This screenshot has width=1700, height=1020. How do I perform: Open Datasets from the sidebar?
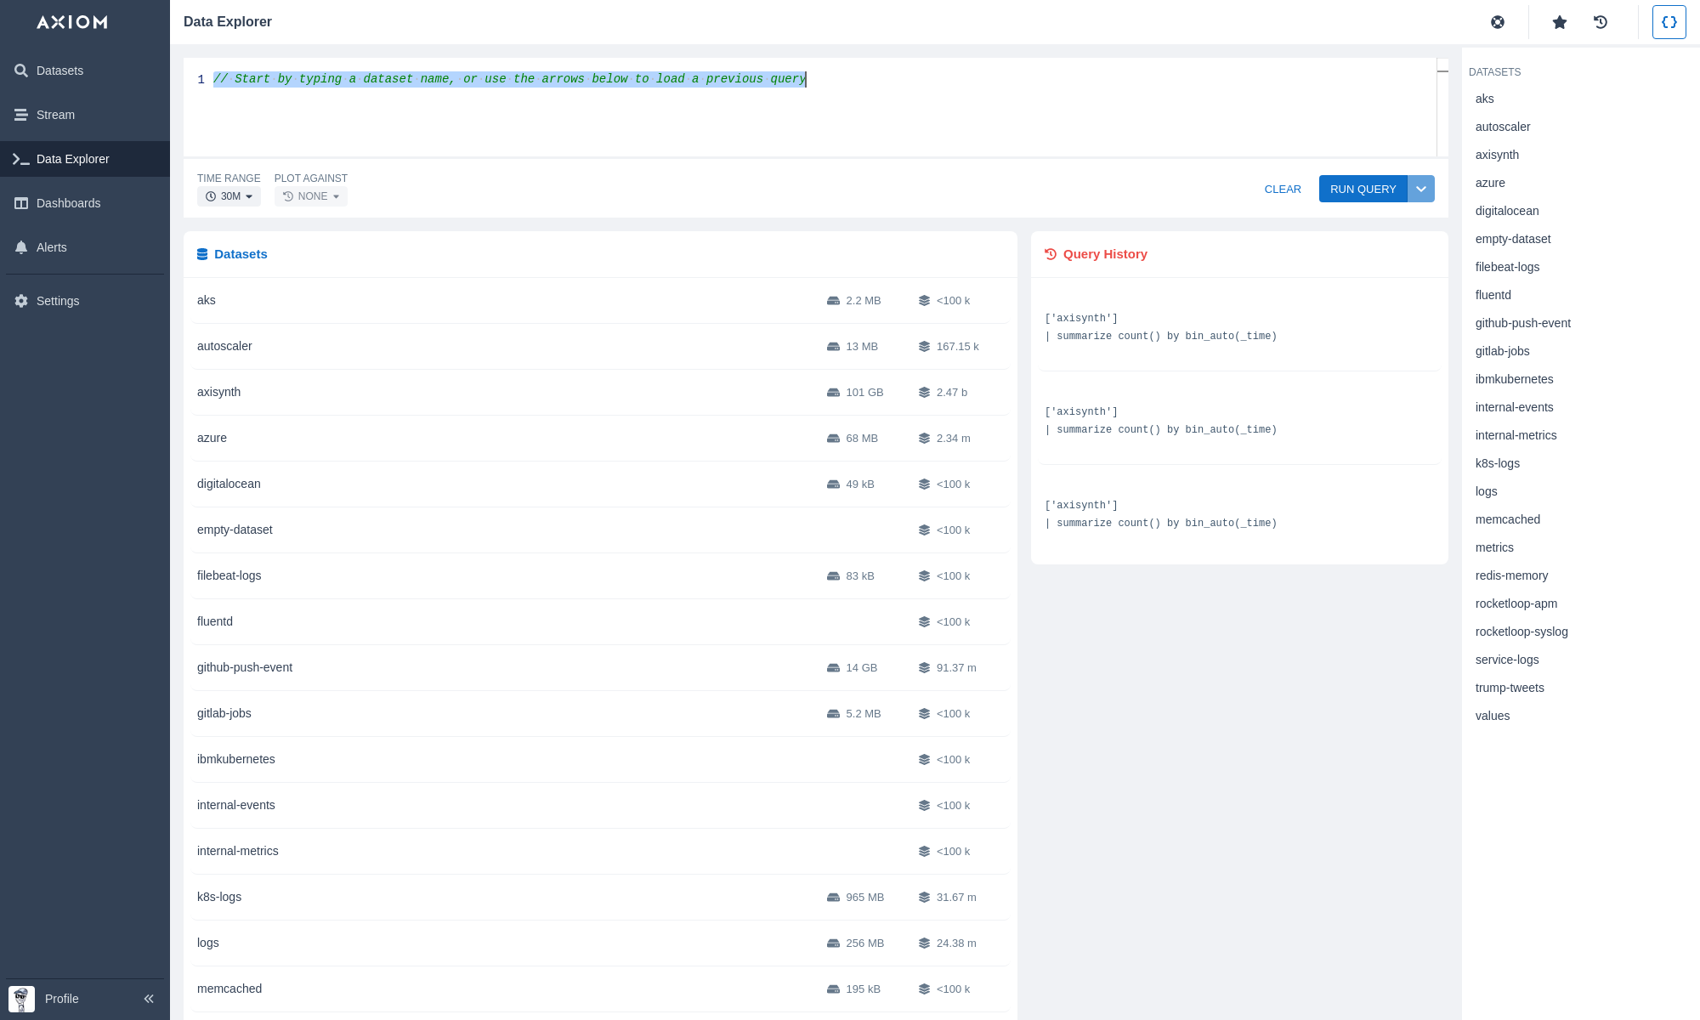[59, 71]
